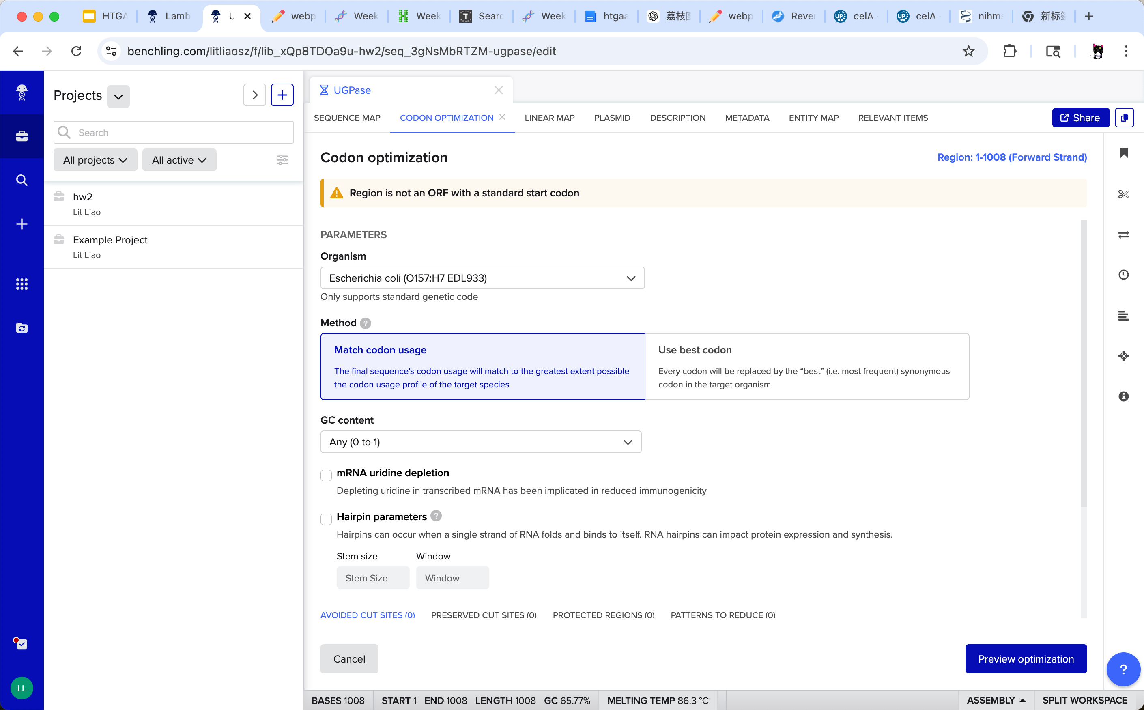Screen dimensions: 1144x710
Task: Click the Preview optimization button
Action: click(x=1025, y=659)
